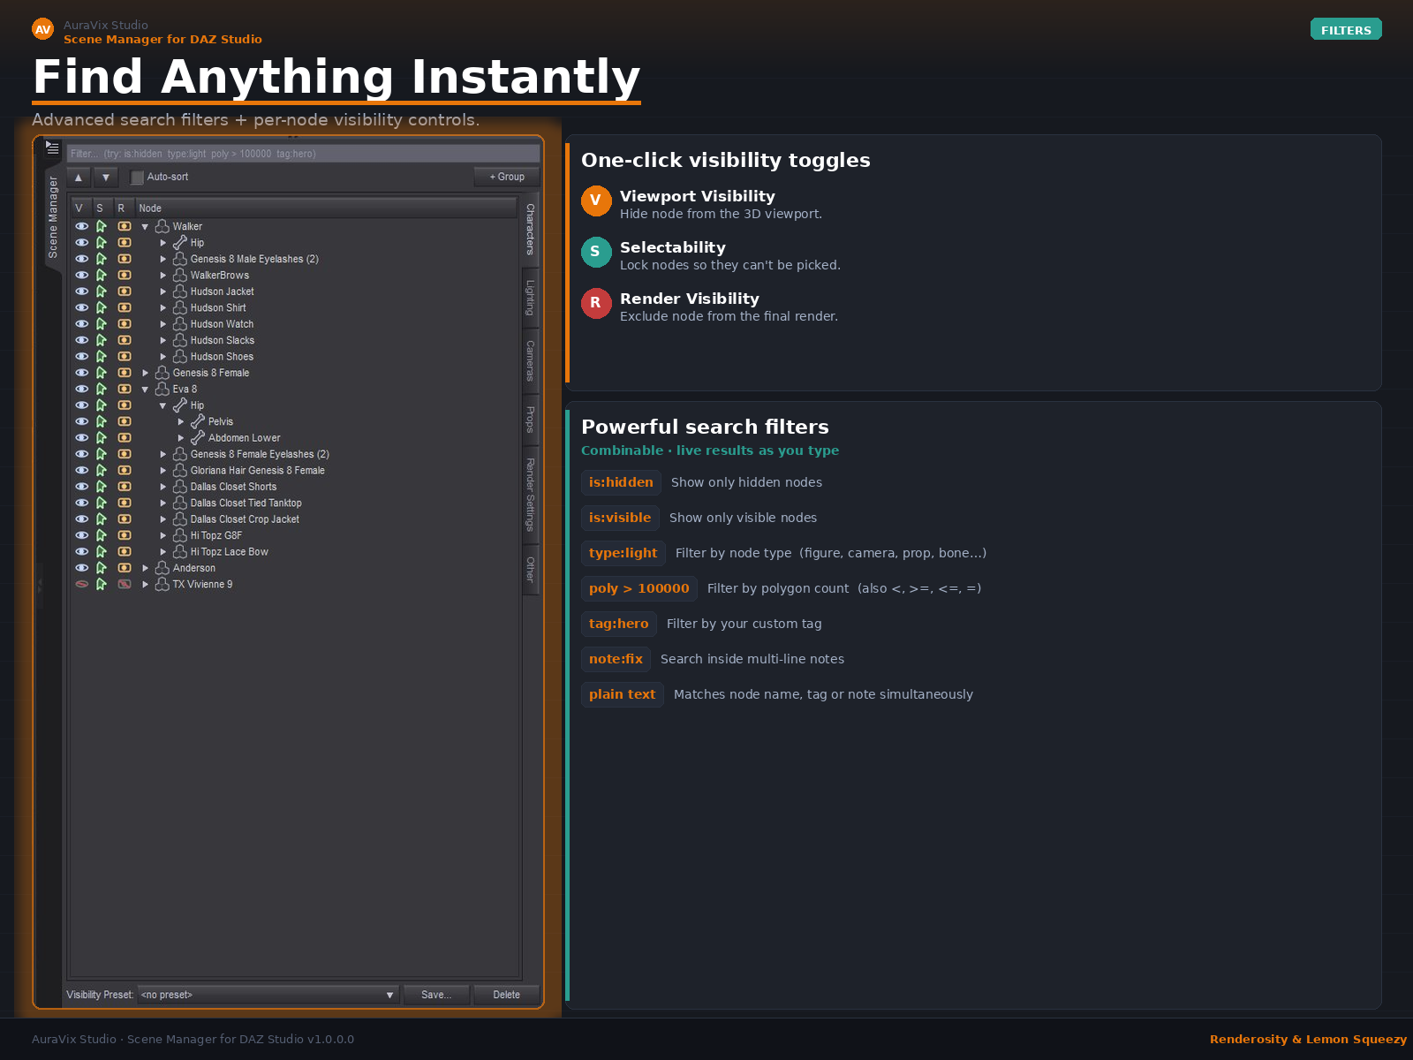Click the bone icon beside Abdomen Lower
The width and height of the screenshot is (1413, 1060).
(198, 437)
